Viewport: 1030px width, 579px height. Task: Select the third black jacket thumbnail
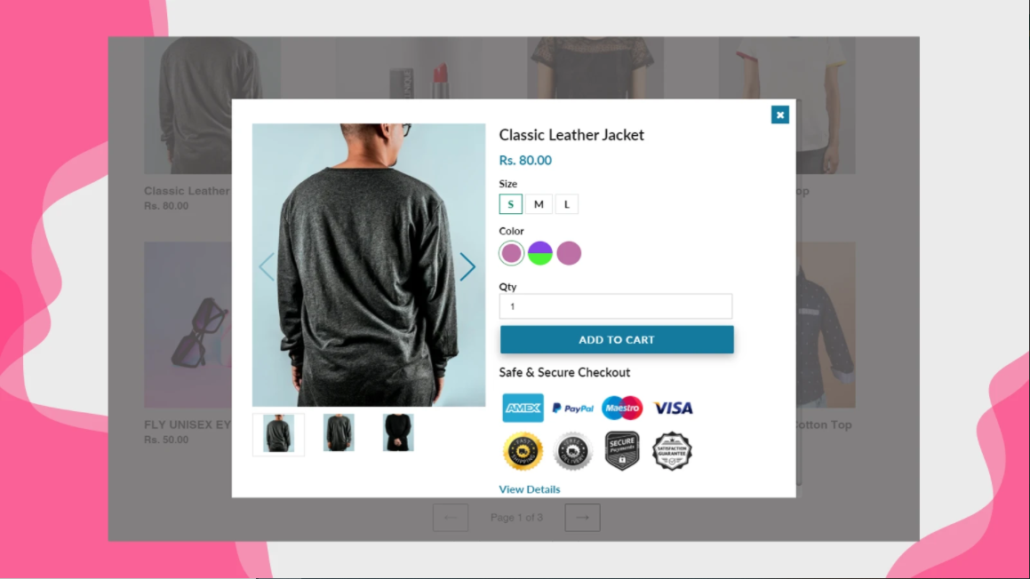tap(398, 432)
